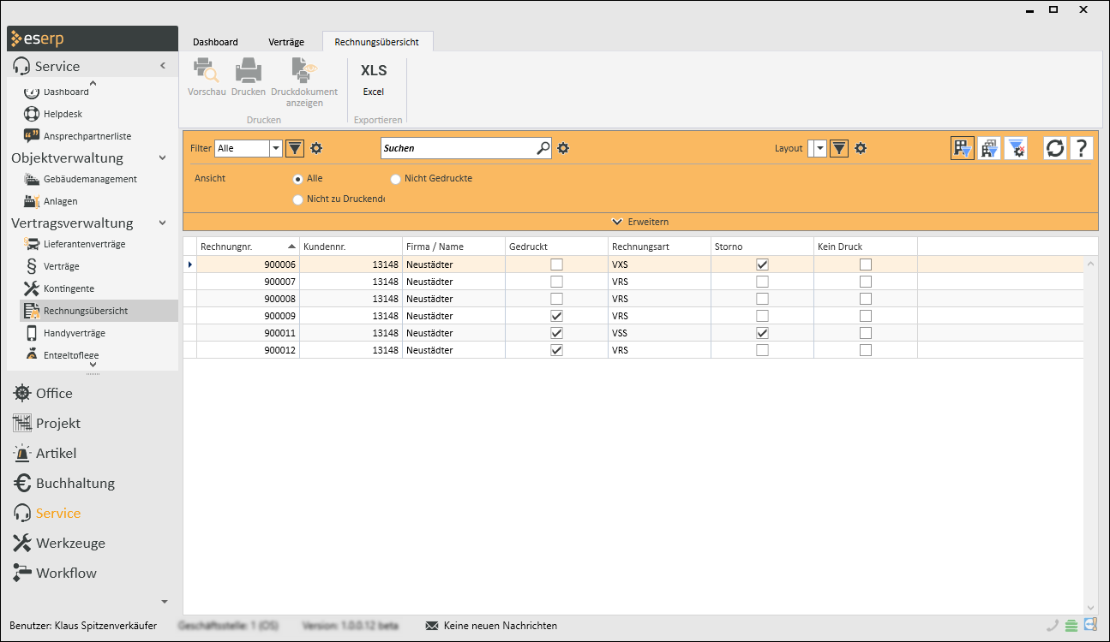Viewport: 1110px width, 642px height.
Task: Toggle Storno checkbox for invoice 900011
Action: click(763, 333)
